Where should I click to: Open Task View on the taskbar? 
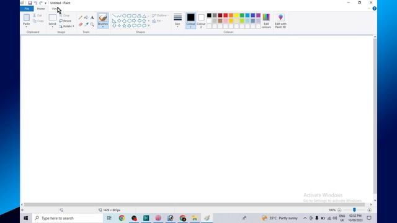109,218
